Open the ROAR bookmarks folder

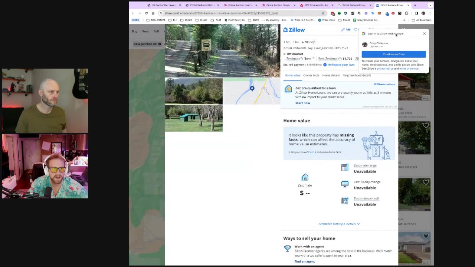click(x=253, y=20)
